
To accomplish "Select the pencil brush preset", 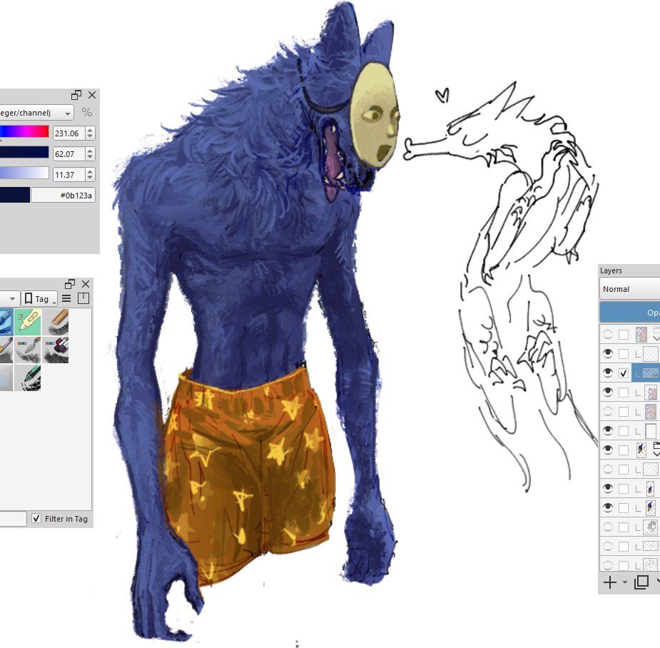I will pos(55,322).
